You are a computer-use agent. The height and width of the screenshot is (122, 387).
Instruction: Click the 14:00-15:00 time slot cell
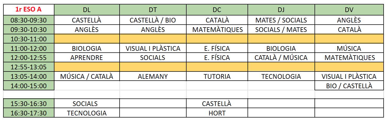pos(29,86)
